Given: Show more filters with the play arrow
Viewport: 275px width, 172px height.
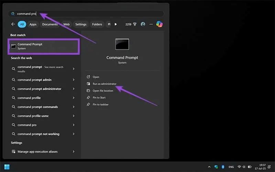Looking at the screenshot, I should [x=115, y=24].
